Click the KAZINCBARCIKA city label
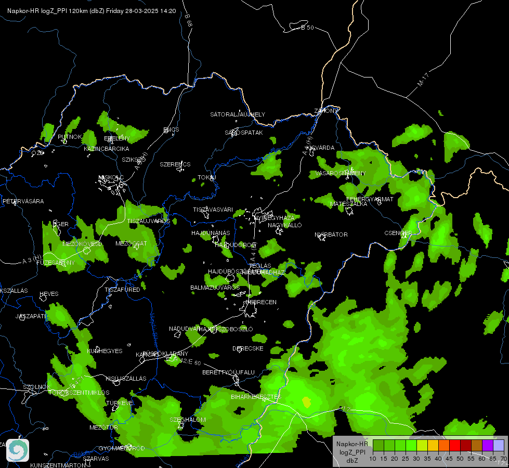The height and width of the screenshot is (468, 509). click(x=107, y=149)
